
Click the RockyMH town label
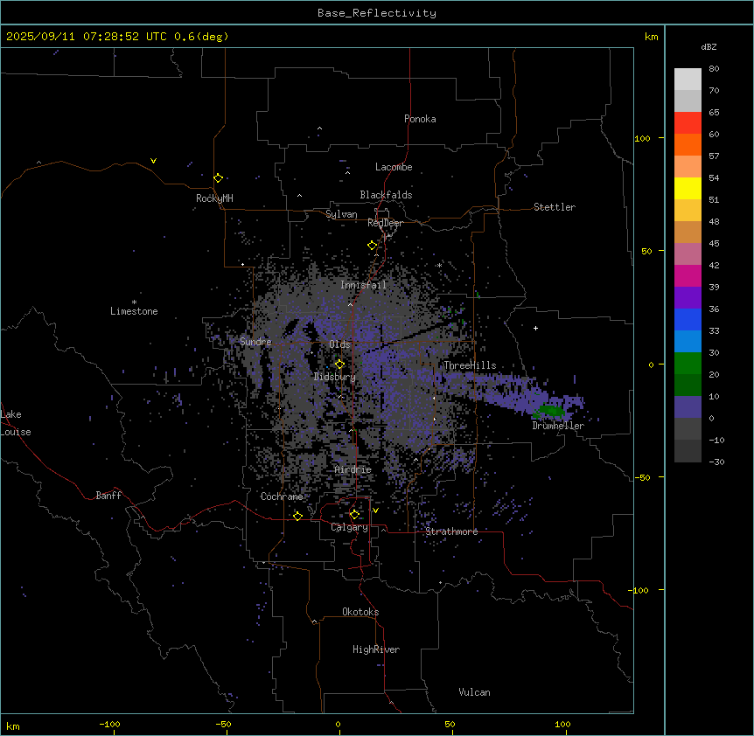point(214,198)
